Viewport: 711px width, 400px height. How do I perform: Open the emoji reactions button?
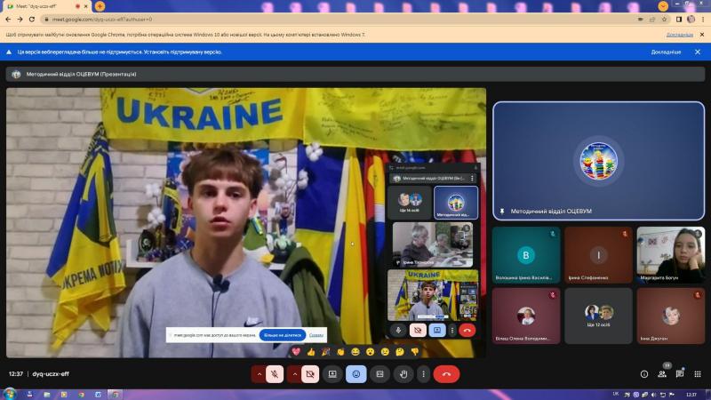click(356, 374)
